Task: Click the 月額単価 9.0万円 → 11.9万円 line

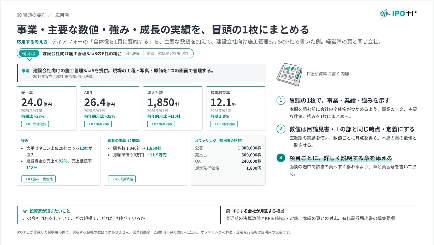Action: point(140,155)
